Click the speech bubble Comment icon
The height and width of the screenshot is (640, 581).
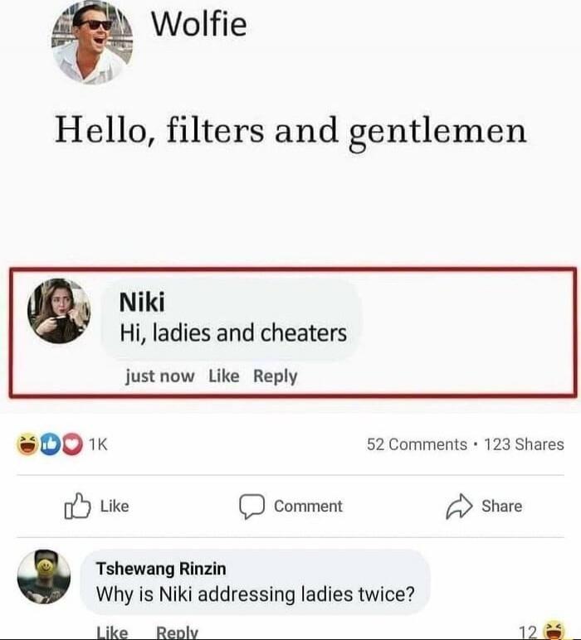pos(251,507)
